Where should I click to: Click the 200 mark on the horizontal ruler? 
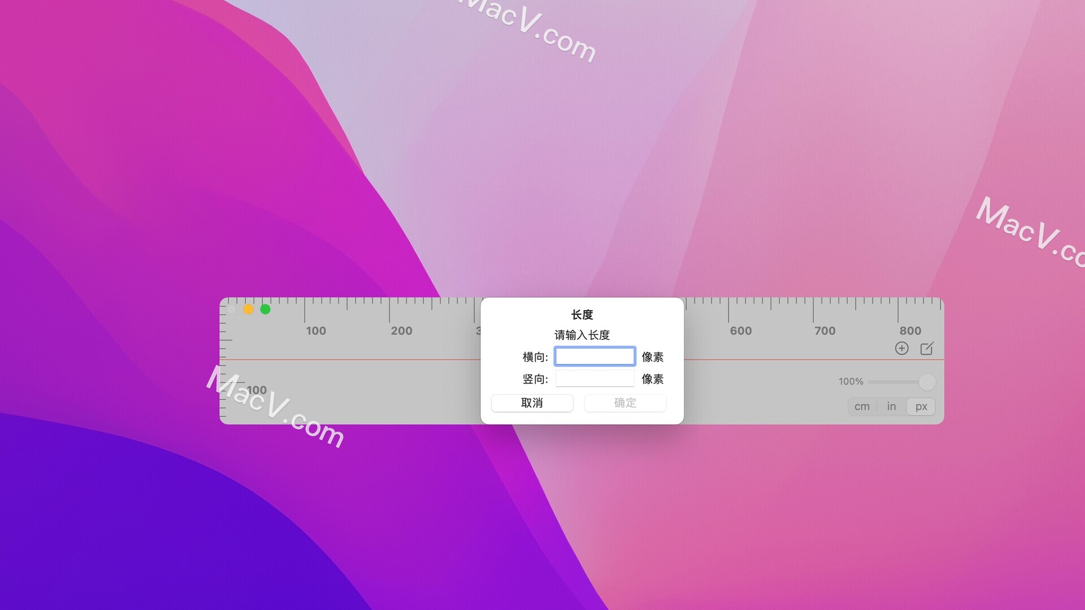pyautogui.click(x=401, y=331)
